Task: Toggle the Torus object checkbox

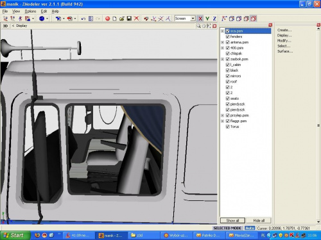Action: point(228,127)
